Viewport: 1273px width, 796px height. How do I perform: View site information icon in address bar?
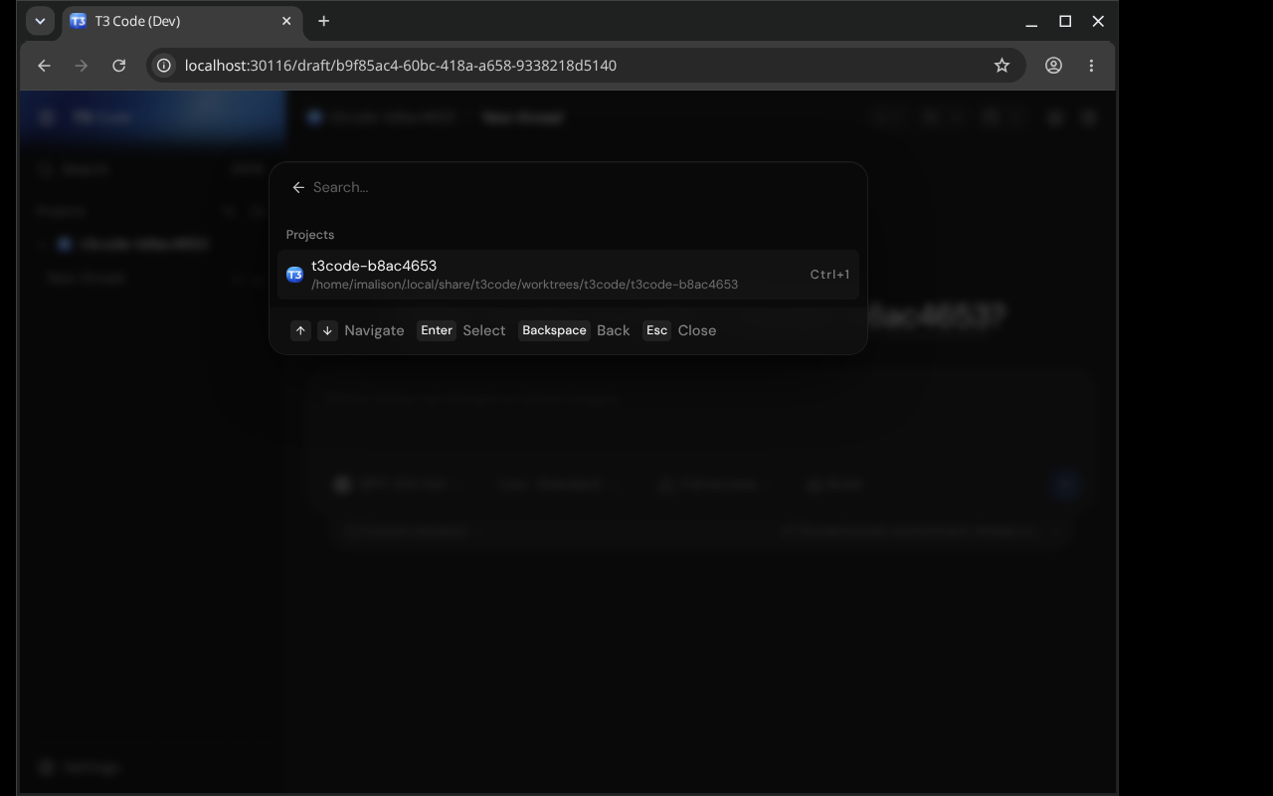(164, 66)
